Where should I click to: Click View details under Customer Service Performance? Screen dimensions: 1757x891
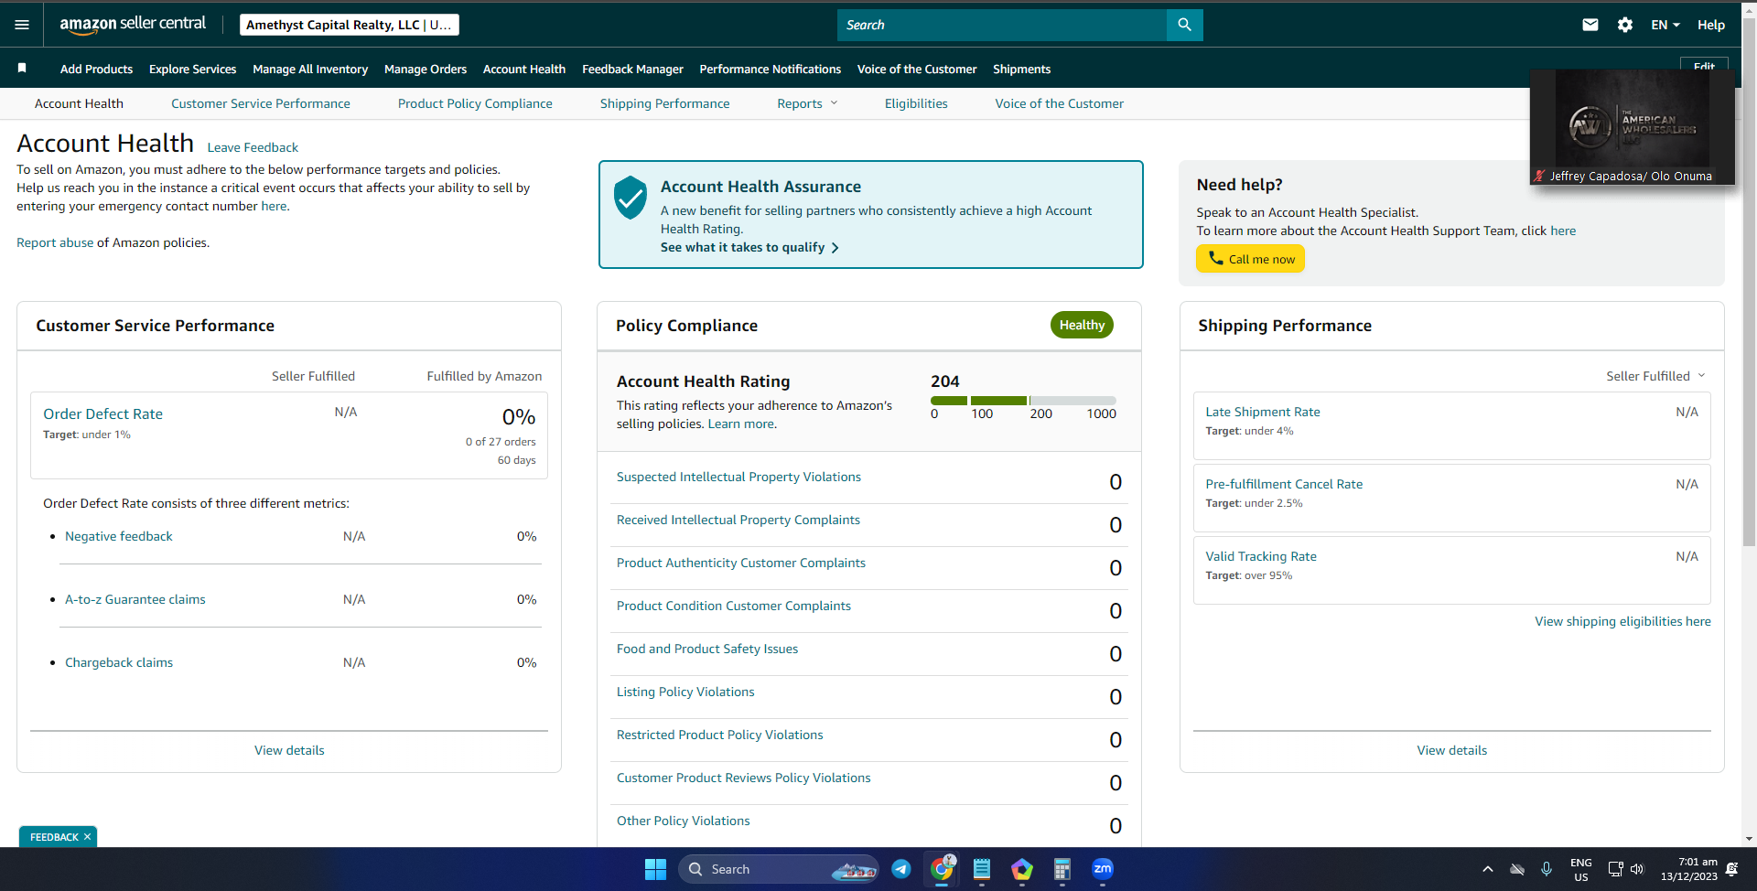(289, 750)
